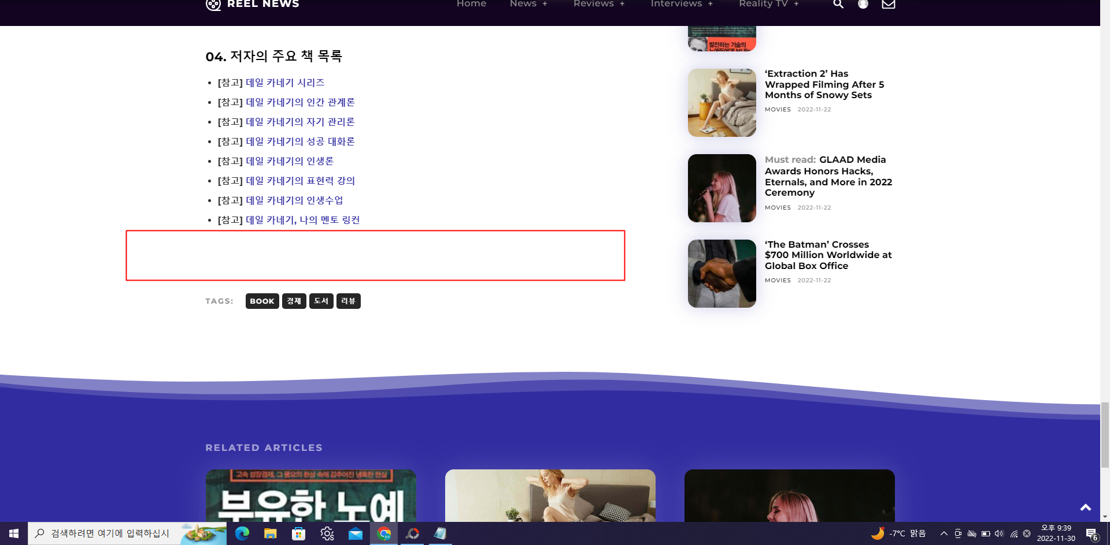Viewport: 1110px width, 545px height.
Task: Show hidden tray icons chevron
Action: 944,533
